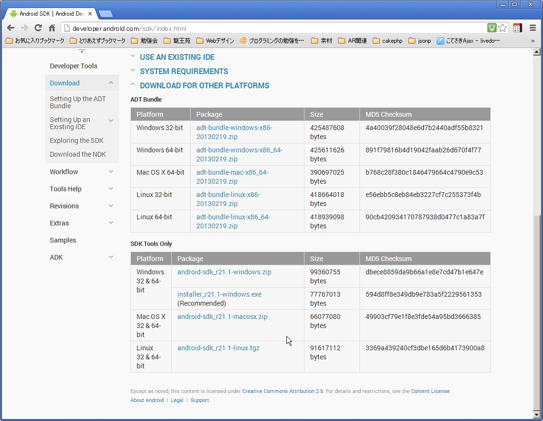Image resolution: width=543 pixels, height=421 pixels.
Task: Download adt-bundle-windows-x86_64-20130219.zip
Action: pyautogui.click(x=239, y=155)
